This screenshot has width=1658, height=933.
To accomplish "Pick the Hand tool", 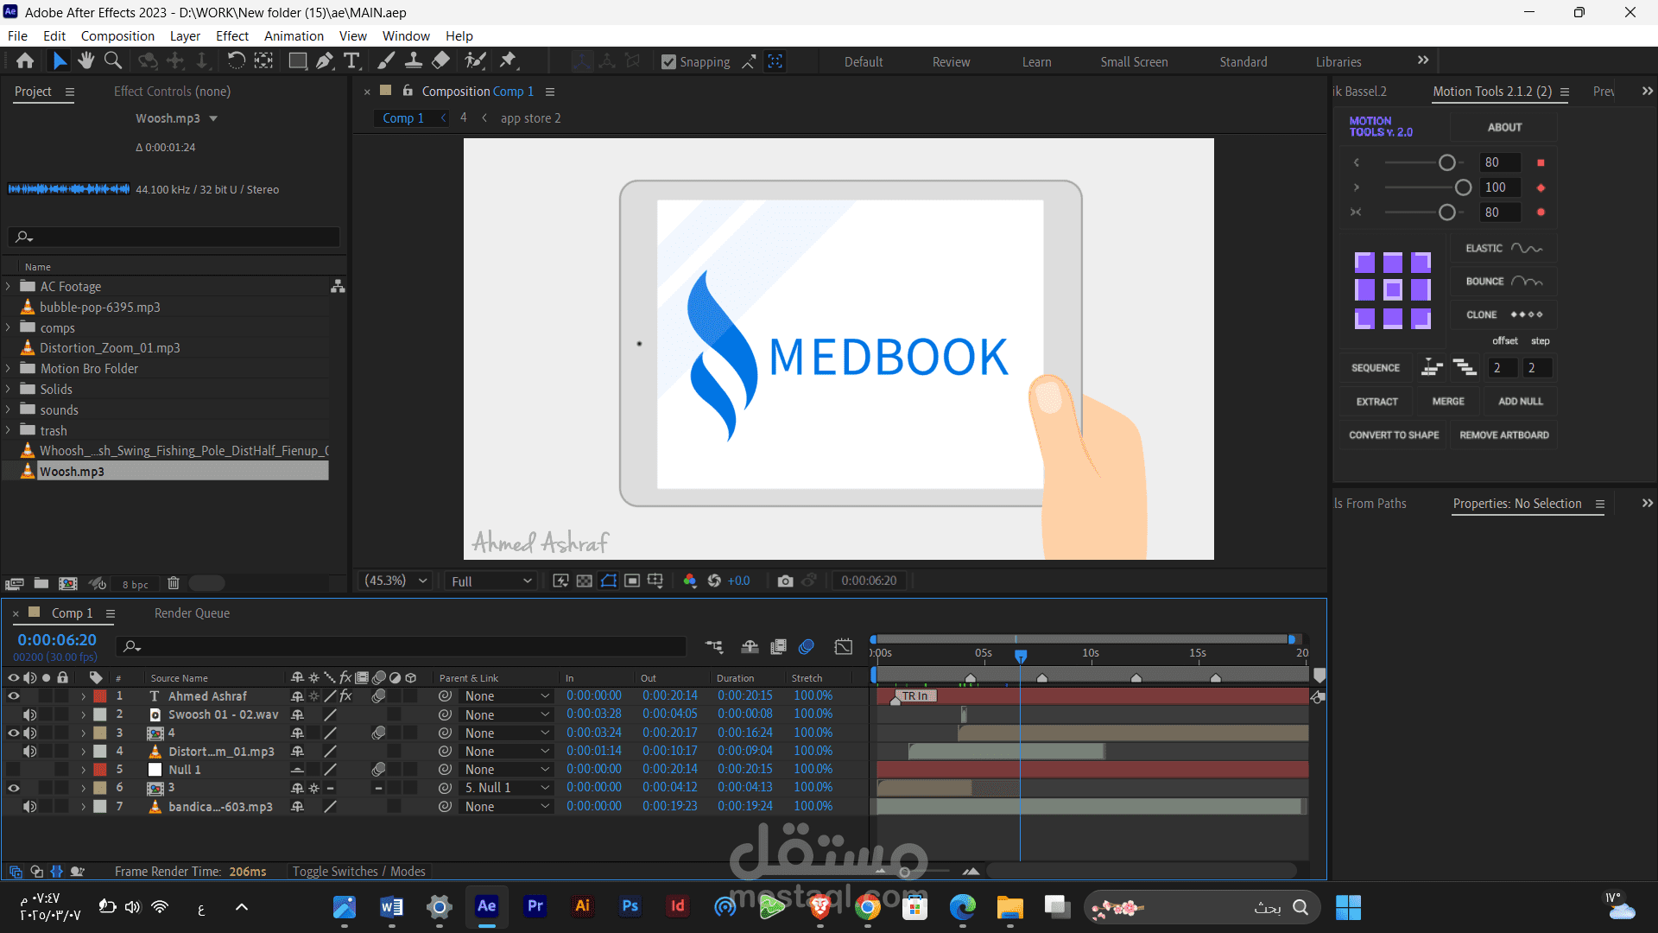I will (85, 60).
